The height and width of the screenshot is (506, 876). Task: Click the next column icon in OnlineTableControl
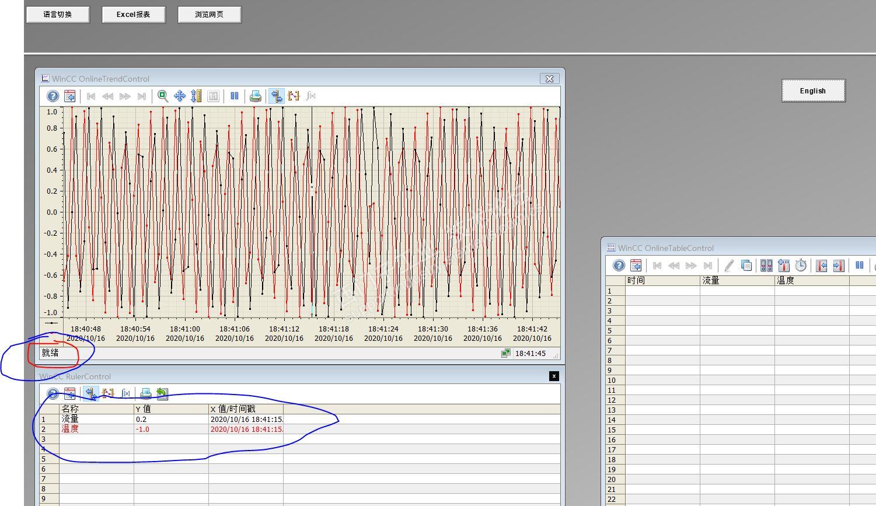tap(839, 266)
